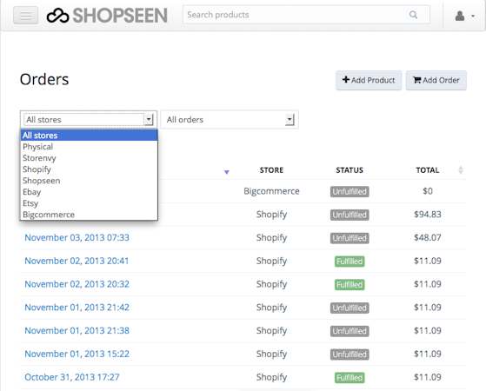
Task: Open the hamburger navigation menu
Action: pyautogui.click(x=26, y=15)
